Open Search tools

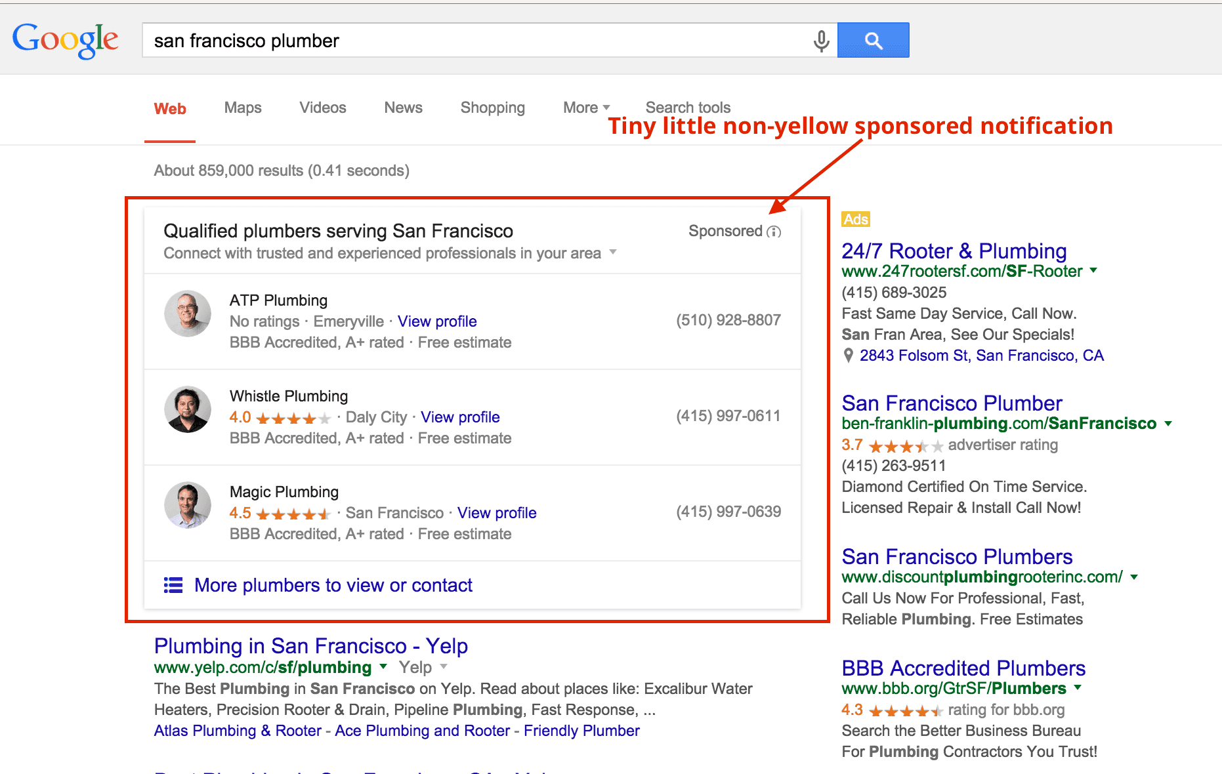click(687, 107)
